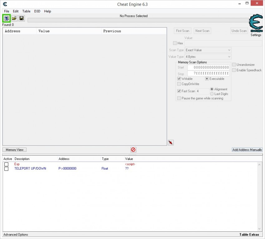Screen dimensions: 265x239
Task: Close the Cheat Engine window
Action: (257, 3)
